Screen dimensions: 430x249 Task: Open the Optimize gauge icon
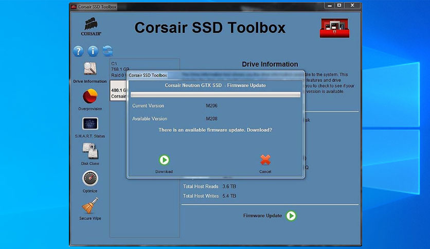coord(90,178)
